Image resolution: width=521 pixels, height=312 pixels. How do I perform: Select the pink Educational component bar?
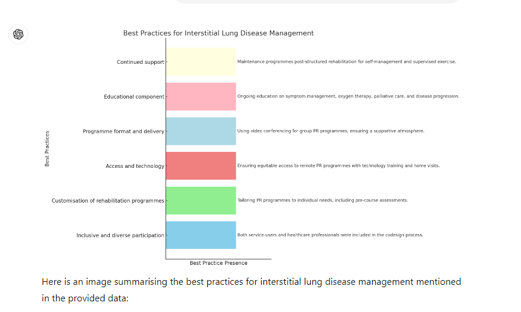[x=201, y=96]
